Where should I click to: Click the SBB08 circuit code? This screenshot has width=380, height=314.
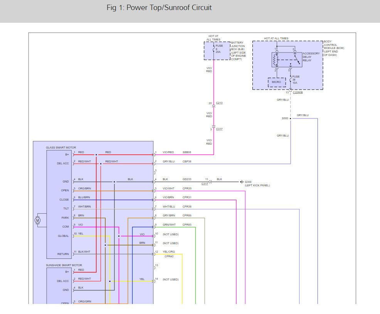click(187, 152)
